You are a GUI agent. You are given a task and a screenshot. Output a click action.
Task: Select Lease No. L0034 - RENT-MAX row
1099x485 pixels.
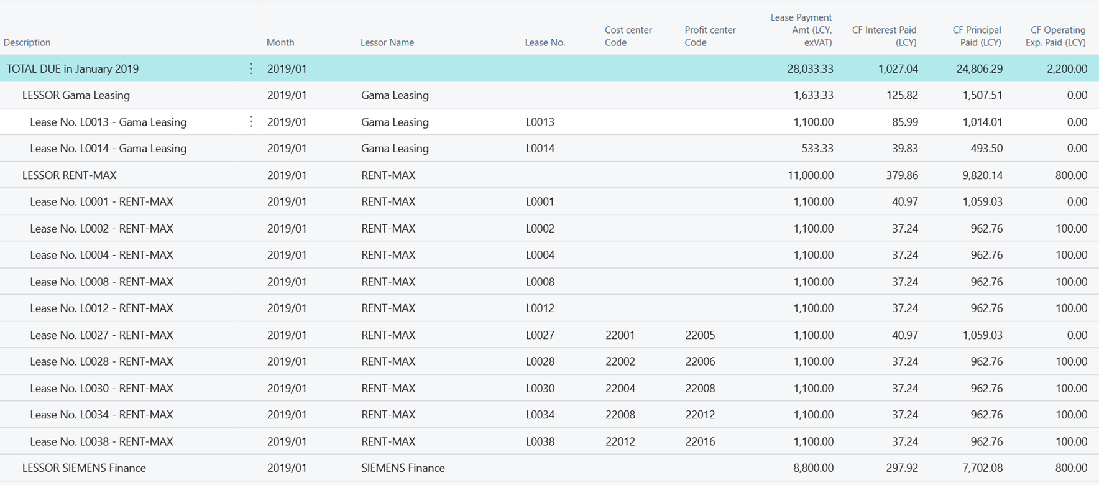pos(549,415)
